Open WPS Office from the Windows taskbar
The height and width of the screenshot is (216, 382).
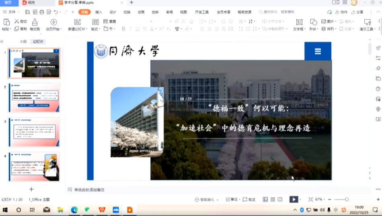click(102, 210)
